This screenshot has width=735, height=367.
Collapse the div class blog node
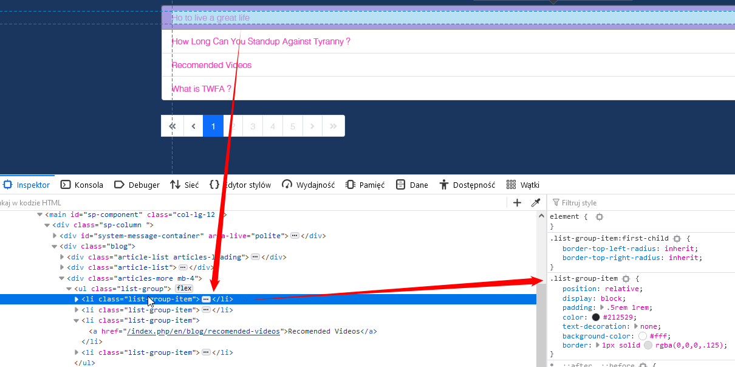pos(55,246)
